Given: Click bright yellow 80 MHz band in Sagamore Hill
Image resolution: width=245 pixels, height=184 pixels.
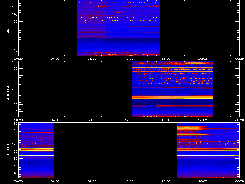Looking at the screenshot, I should tap(172, 97).
